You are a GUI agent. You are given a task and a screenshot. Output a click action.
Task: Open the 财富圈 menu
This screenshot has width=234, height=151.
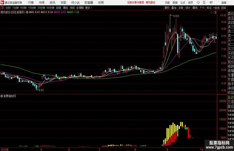click(89, 2)
